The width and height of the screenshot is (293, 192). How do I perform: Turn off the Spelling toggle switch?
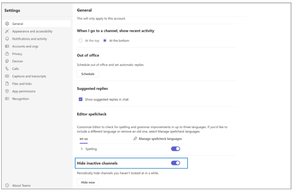click(176, 149)
